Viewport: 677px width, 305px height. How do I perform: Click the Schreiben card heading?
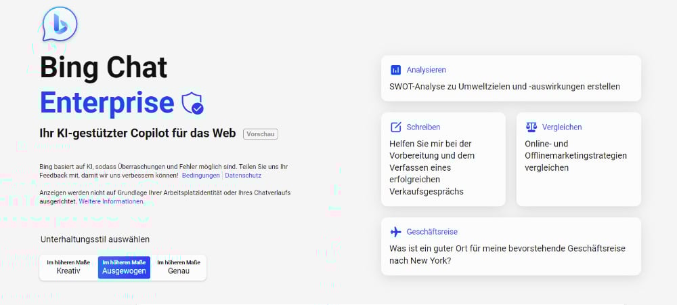423,127
